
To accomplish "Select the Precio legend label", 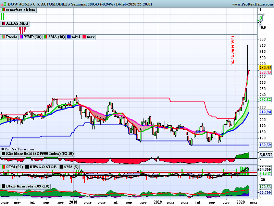I will 12,37.
